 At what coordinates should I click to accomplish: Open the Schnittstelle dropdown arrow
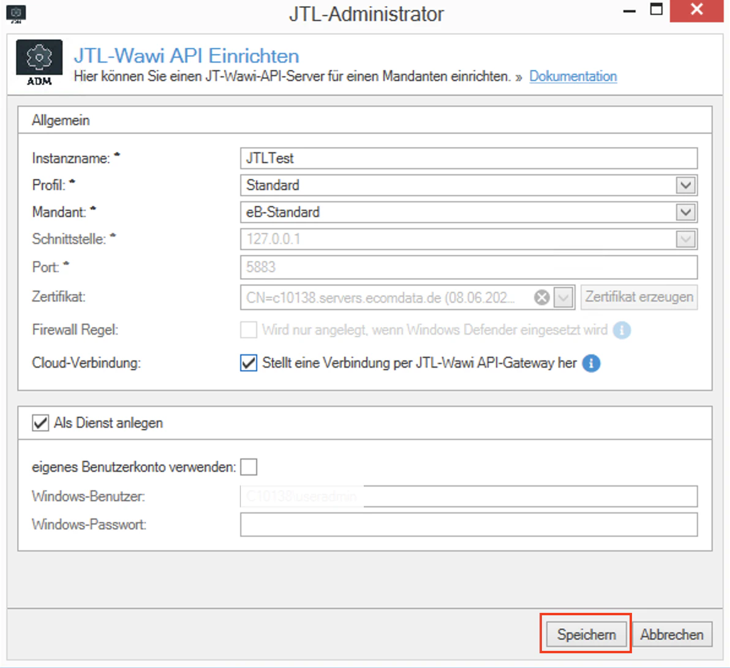point(685,240)
